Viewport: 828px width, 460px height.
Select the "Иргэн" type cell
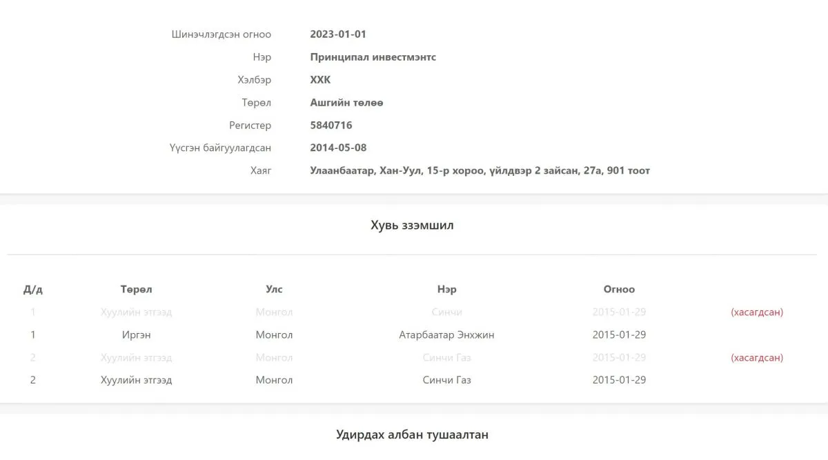click(x=137, y=335)
